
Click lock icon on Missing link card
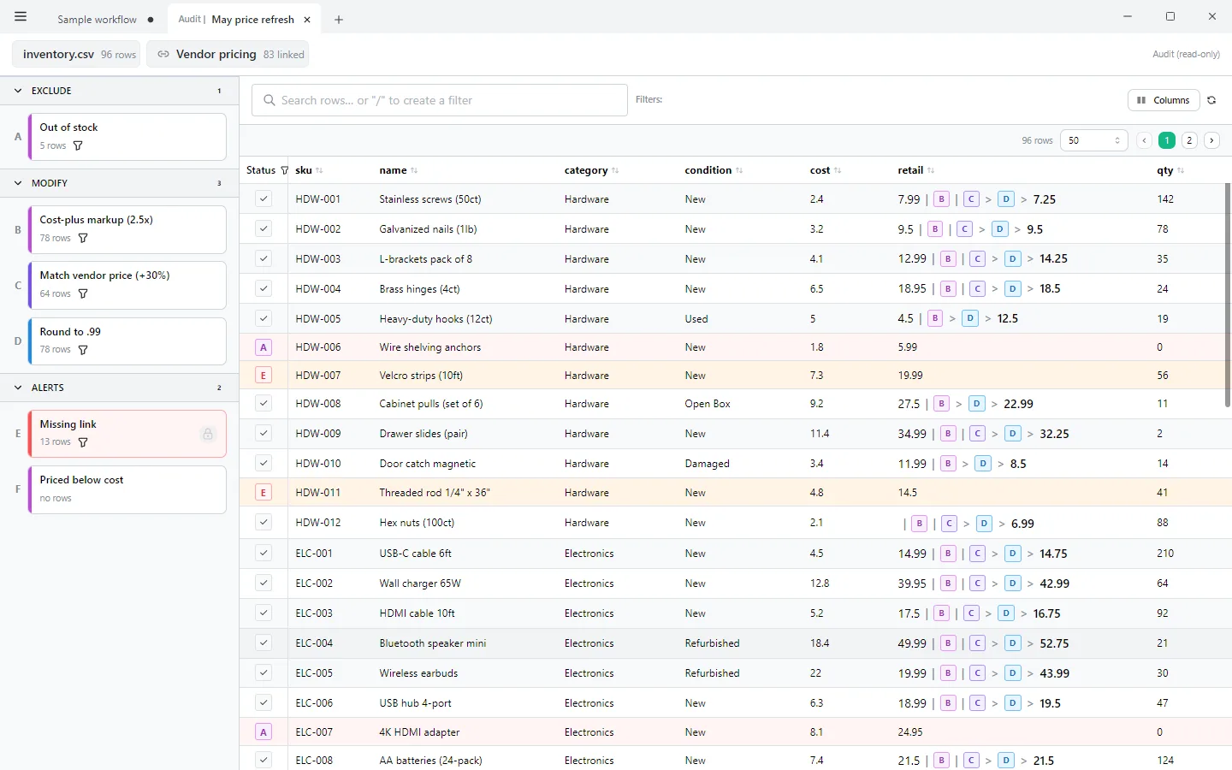click(207, 434)
